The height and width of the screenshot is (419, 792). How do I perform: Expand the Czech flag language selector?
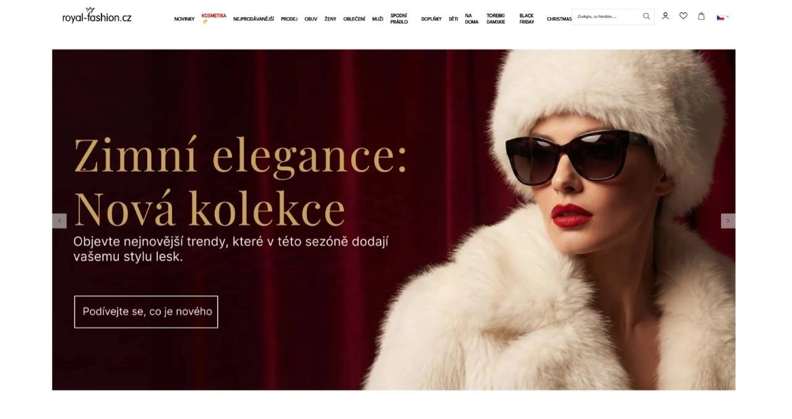(x=722, y=17)
